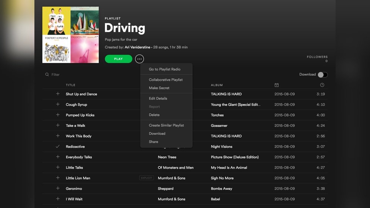Click the playlist description Pop jams for the car
The width and height of the screenshot is (370, 208).
[121, 40]
